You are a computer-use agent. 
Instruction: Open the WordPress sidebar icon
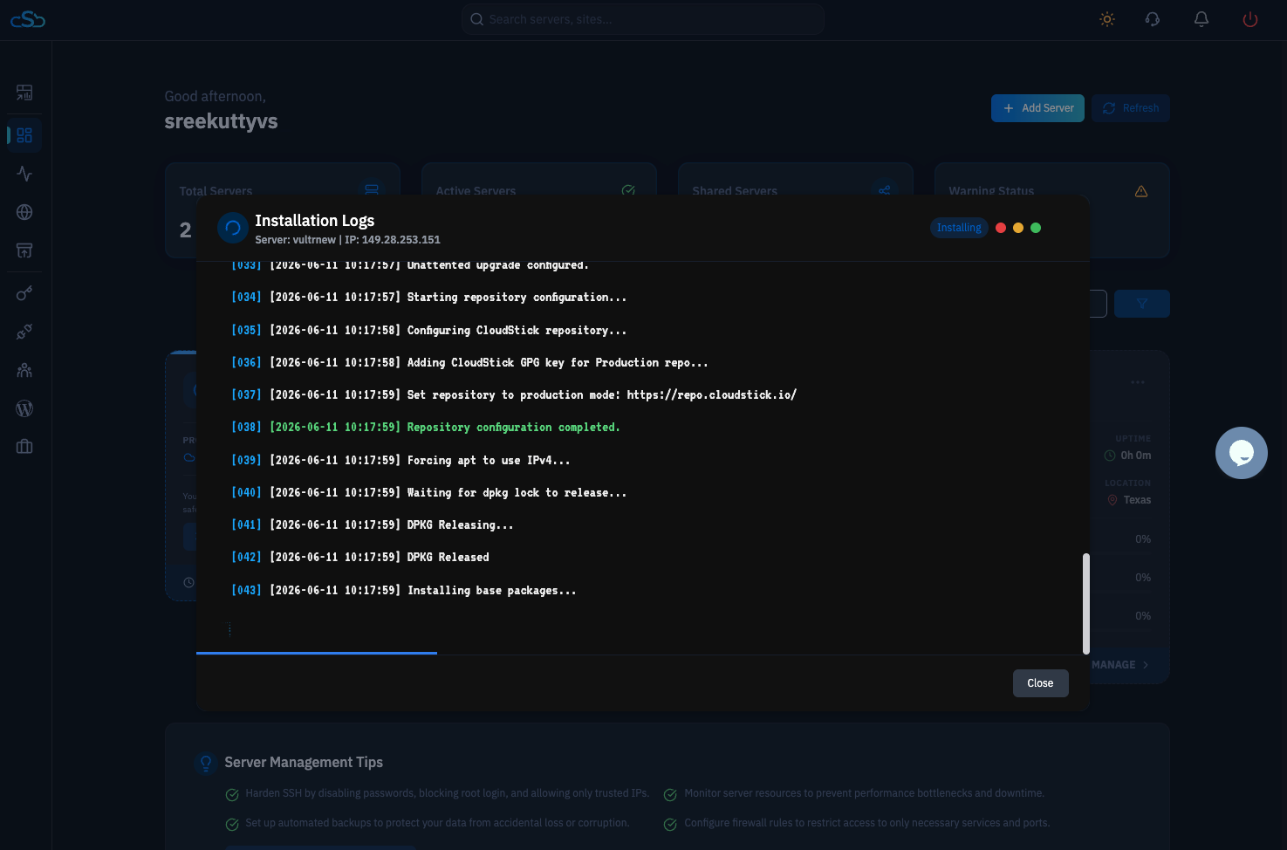(24, 408)
